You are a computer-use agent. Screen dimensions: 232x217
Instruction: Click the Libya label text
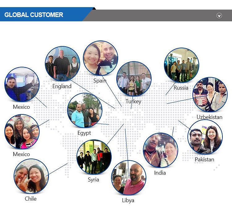(x=128, y=200)
